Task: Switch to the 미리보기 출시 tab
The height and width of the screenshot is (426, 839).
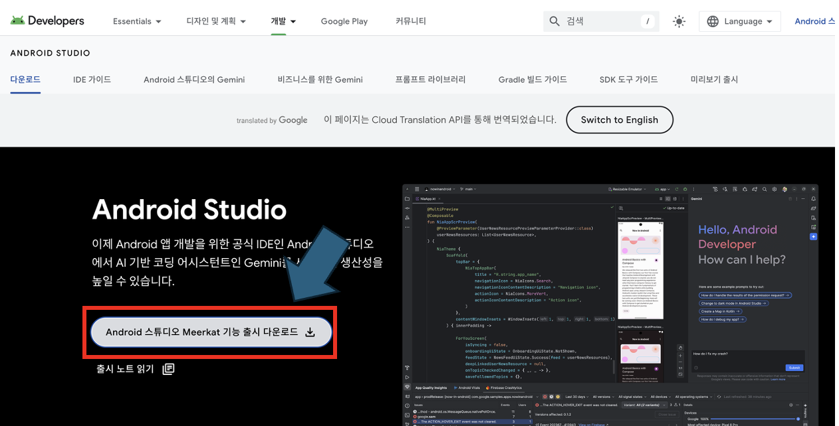Action: 714,80
